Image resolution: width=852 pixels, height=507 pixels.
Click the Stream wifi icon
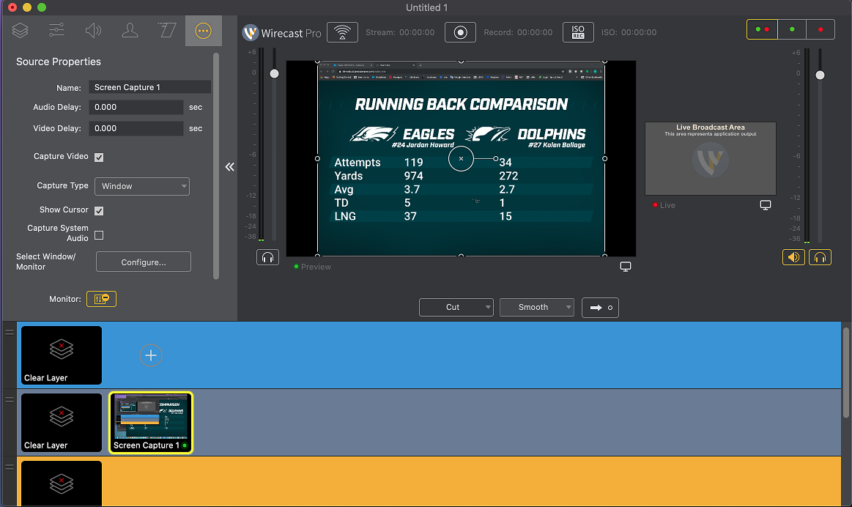coord(342,32)
